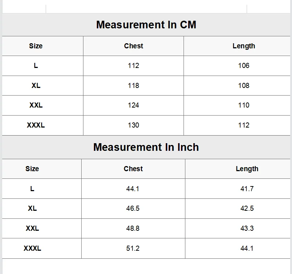The width and height of the screenshot is (292, 274).
Task: Click the length value 43.3
Action: coord(247,228)
